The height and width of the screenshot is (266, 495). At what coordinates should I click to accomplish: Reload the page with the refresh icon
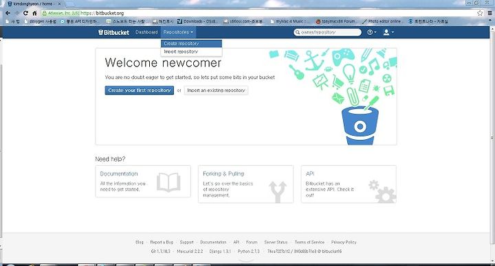(x=26, y=13)
